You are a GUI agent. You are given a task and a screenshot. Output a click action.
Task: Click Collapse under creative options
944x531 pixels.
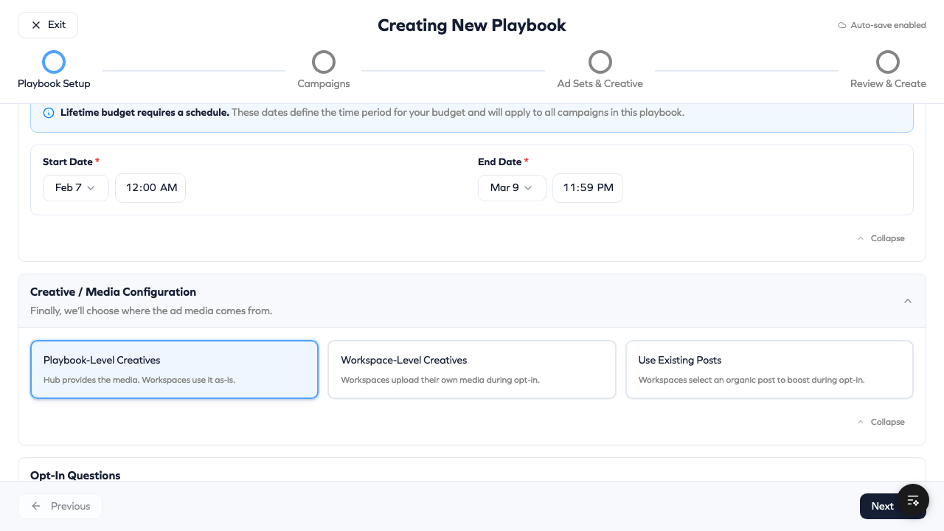[881, 422]
